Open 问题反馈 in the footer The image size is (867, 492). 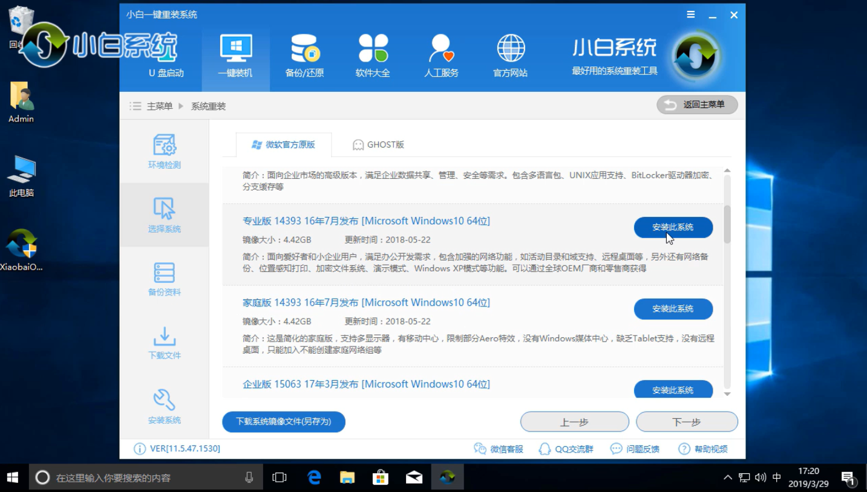coord(635,449)
